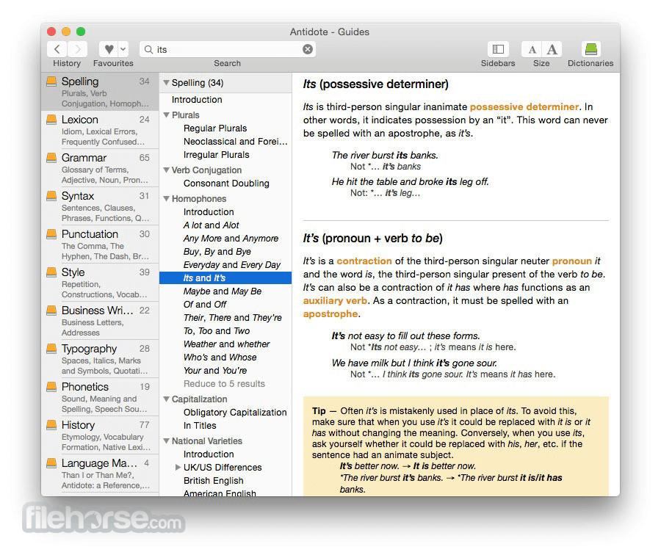Click the Typography guide book icon
This screenshot has height=555, width=661.
pyautogui.click(x=51, y=349)
